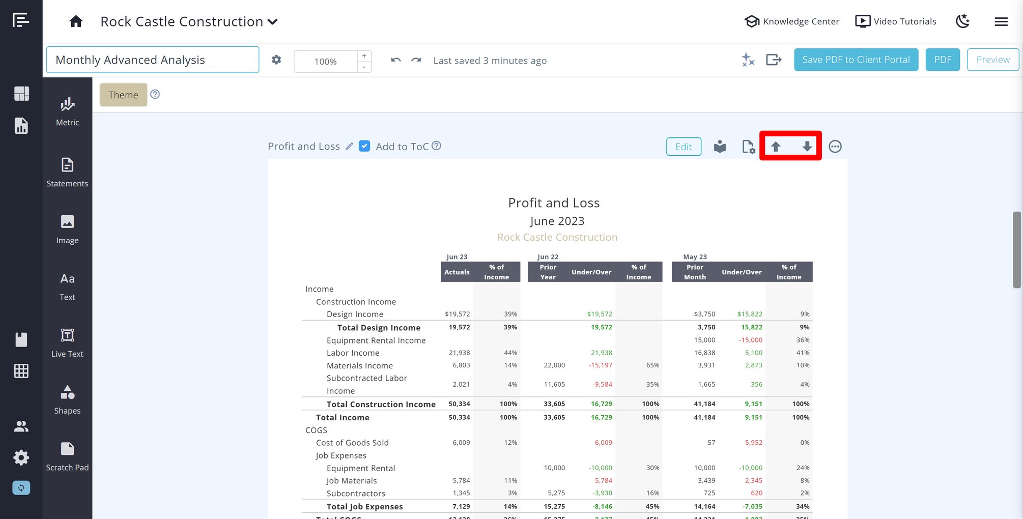Click Save PDF to Client Portal
Viewport: 1023px width, 519px height.
[x=856, y=60]
